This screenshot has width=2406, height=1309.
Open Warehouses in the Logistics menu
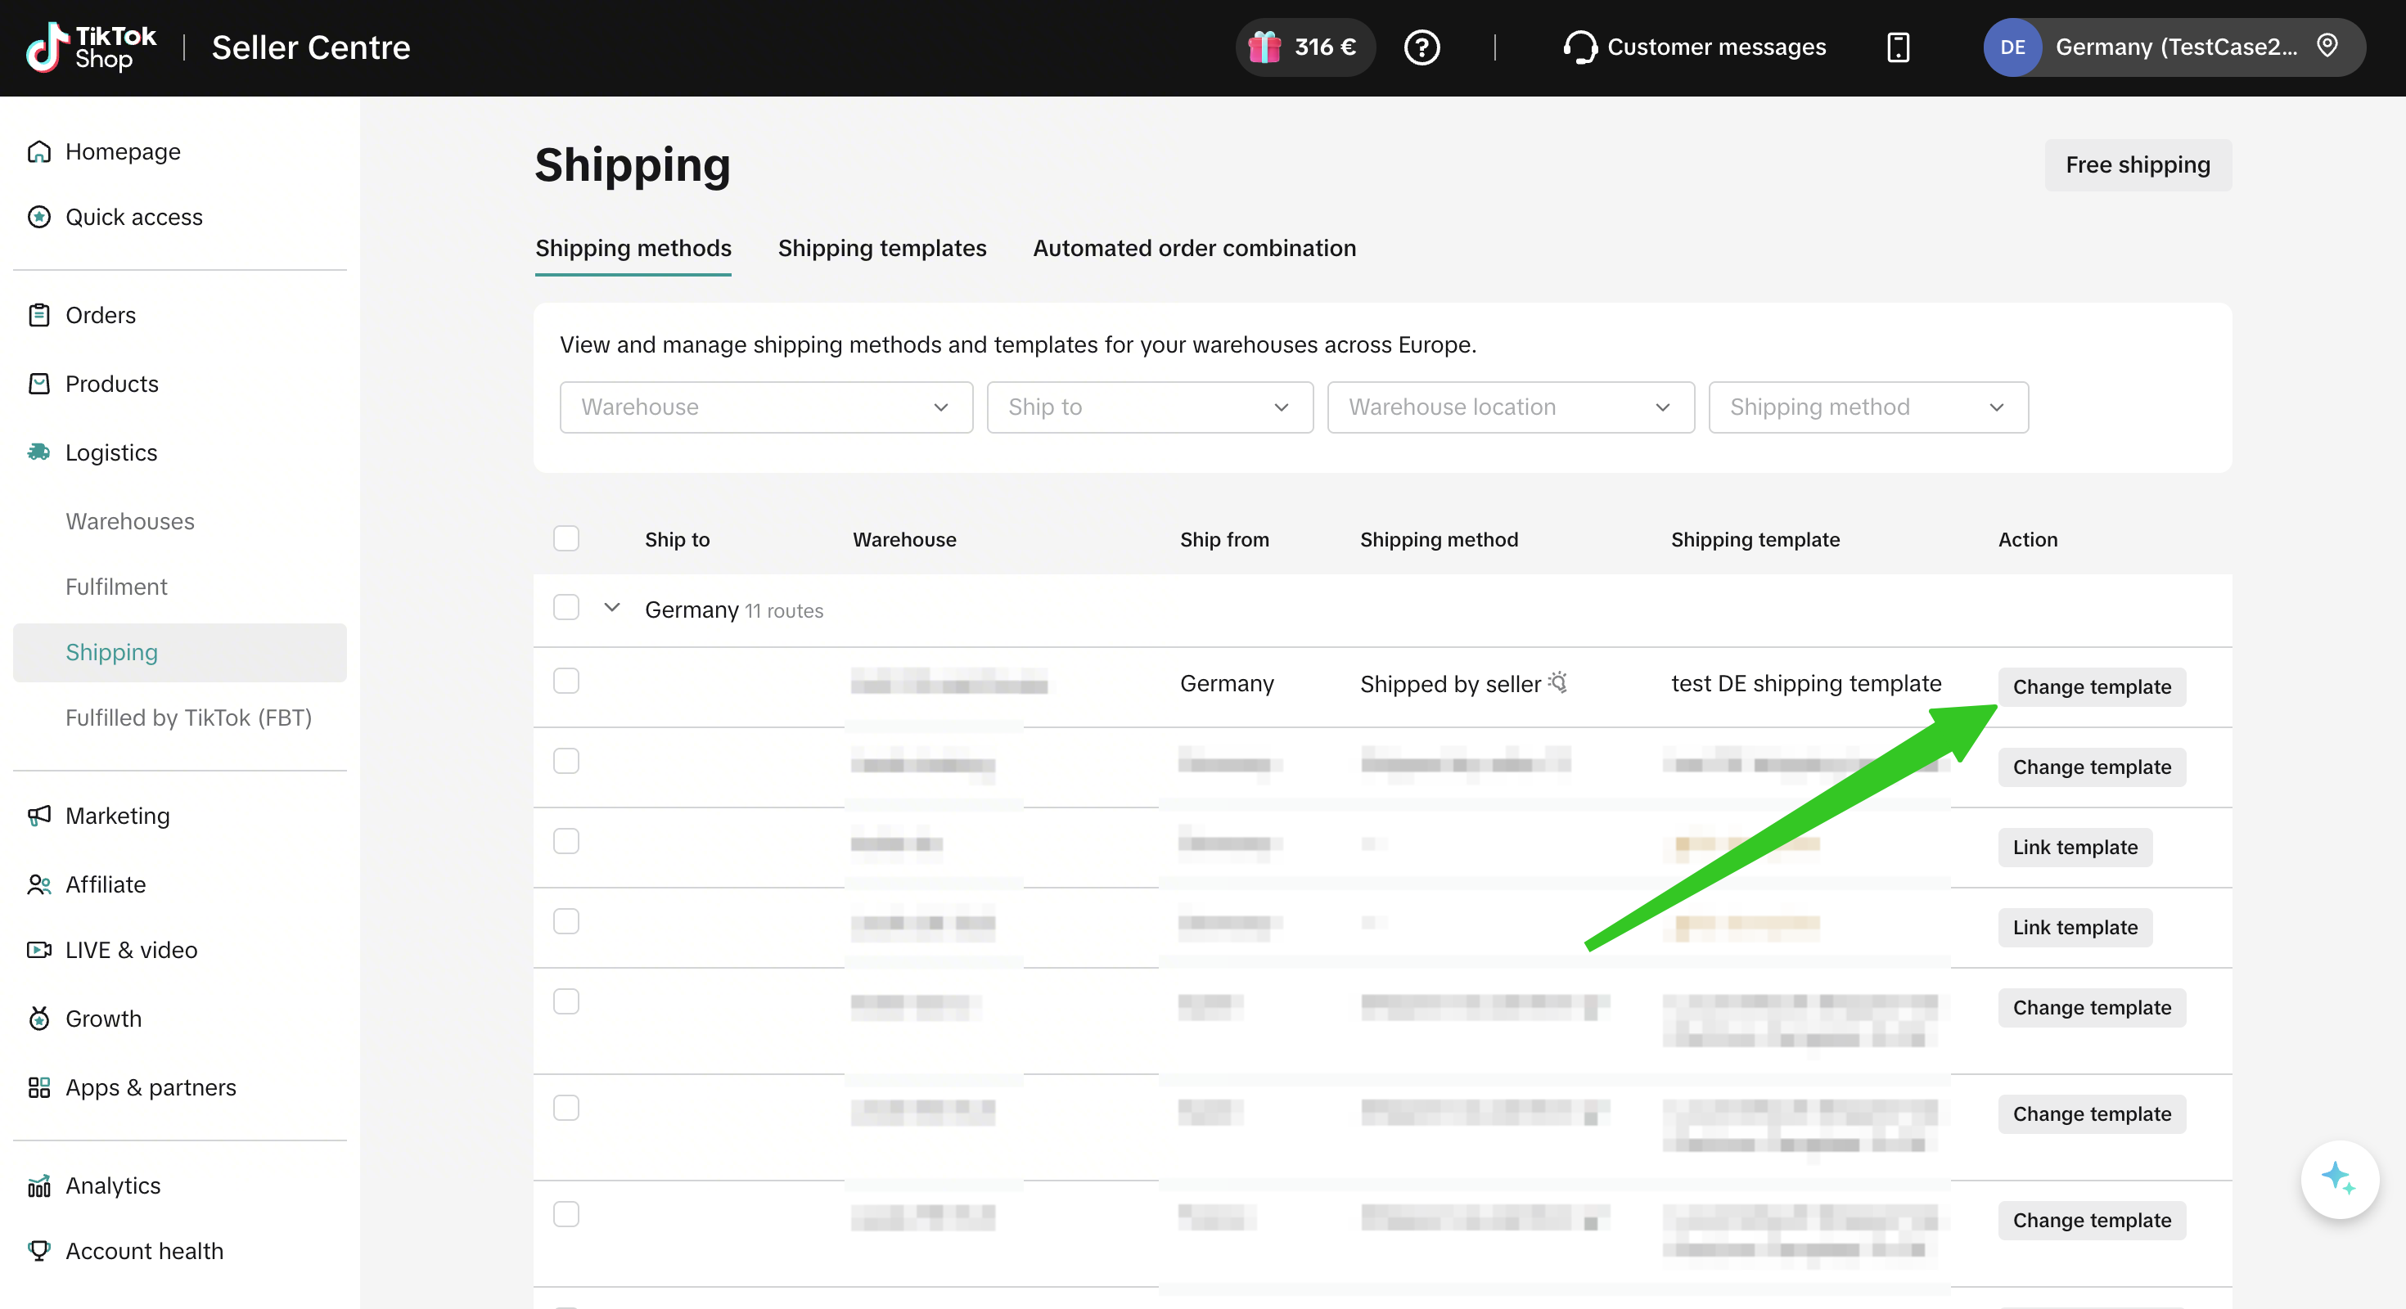click(x=130, y=521)
